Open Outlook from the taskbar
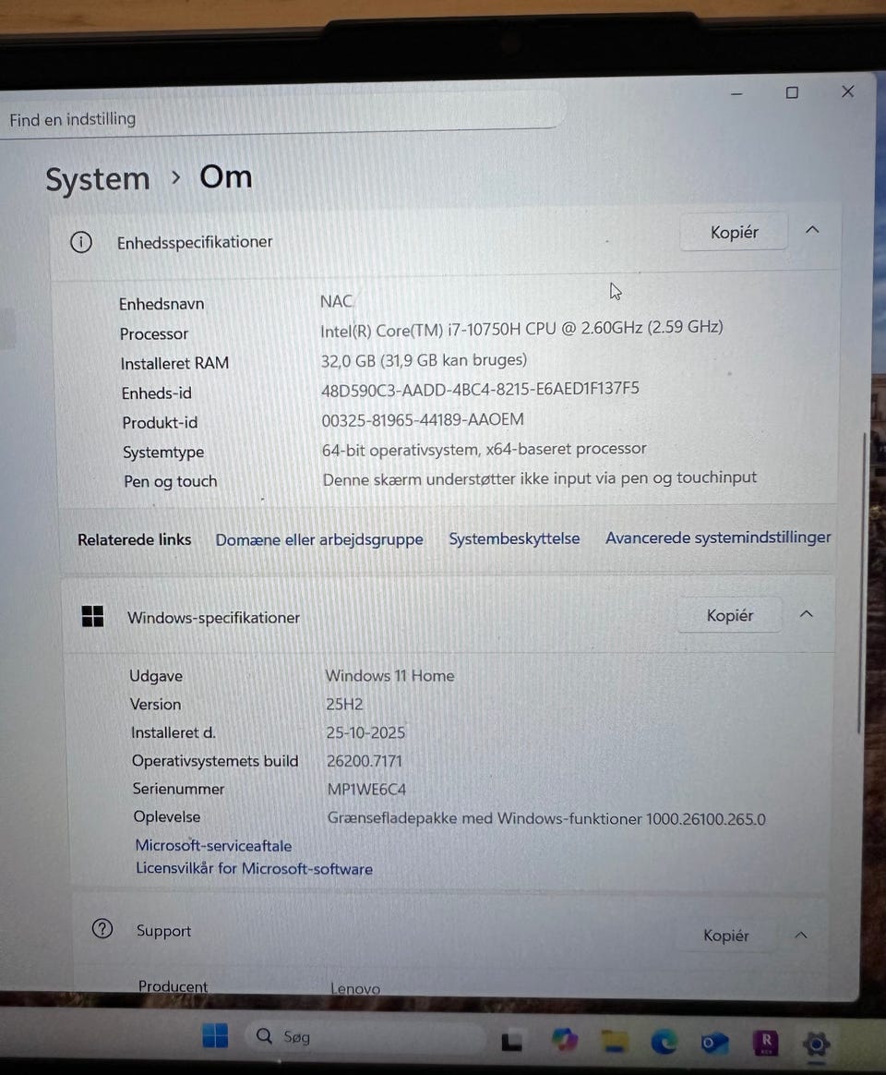 click(x=714, y=1043)
